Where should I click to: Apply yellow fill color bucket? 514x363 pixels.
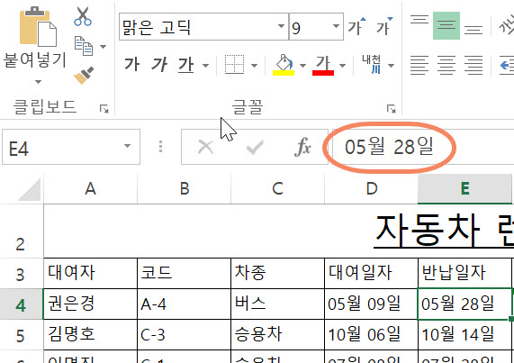click(284, 65)
